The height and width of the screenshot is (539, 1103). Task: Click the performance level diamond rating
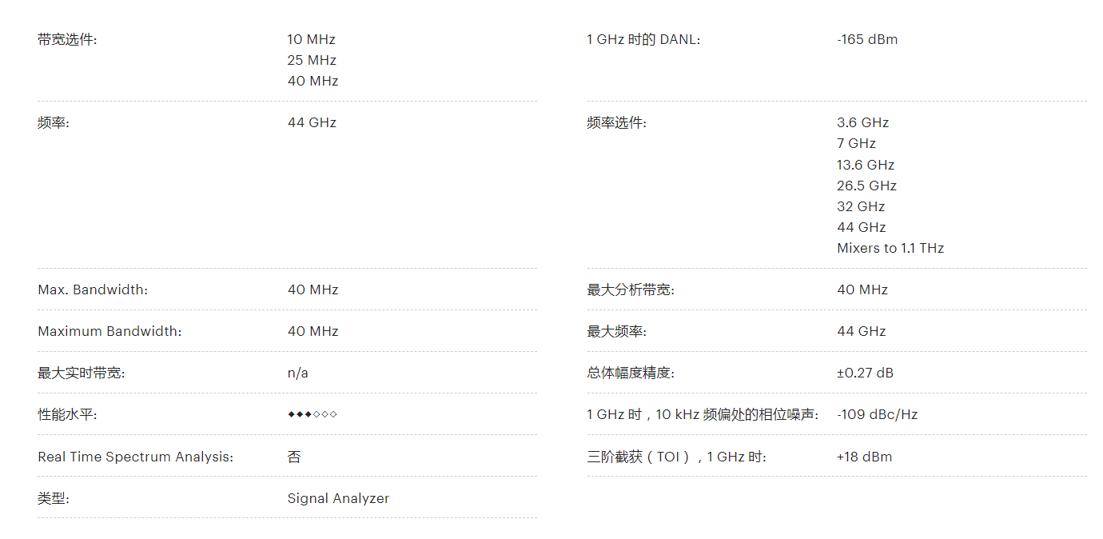[313, 414]
